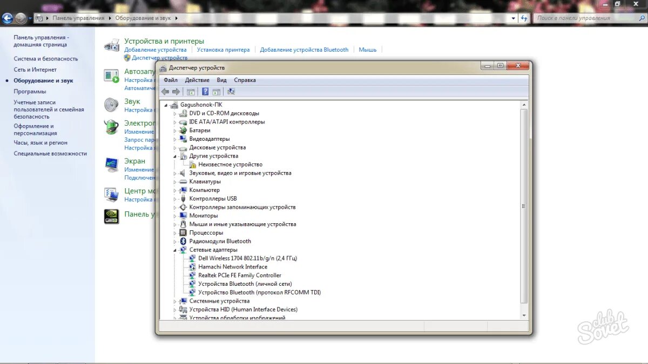Click Device Manager scrollbar down arrow
Viewport: 648px width, 364px height.
(524, 315)
